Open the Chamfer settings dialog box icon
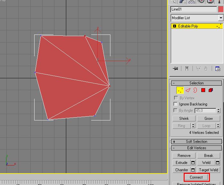Image resolution: width=224 pixels, height=185 pixels. [193, 170]
